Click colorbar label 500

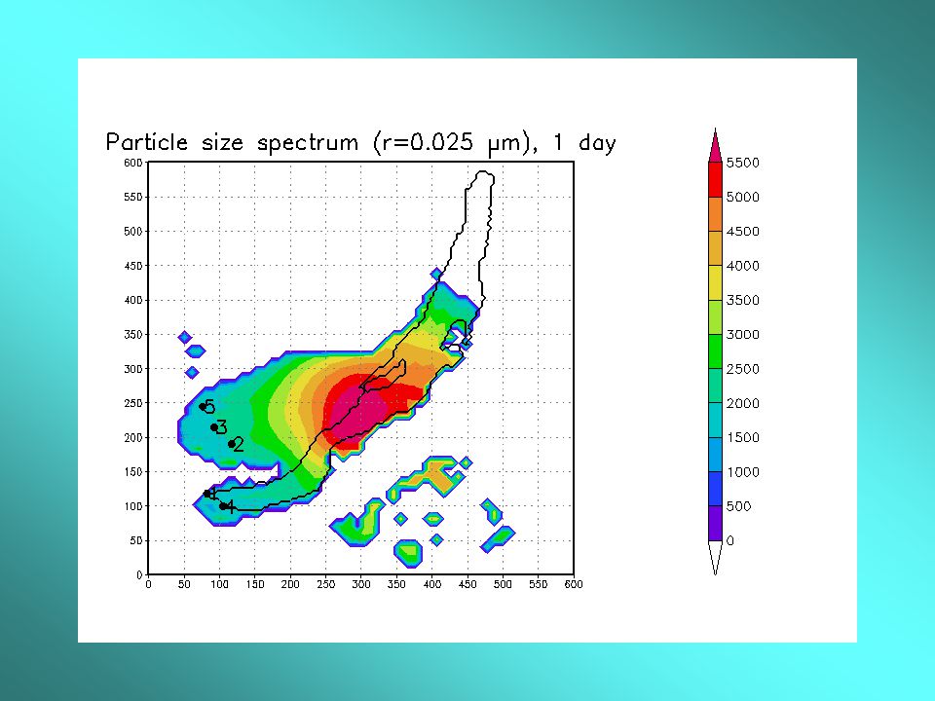coord(738,506)
